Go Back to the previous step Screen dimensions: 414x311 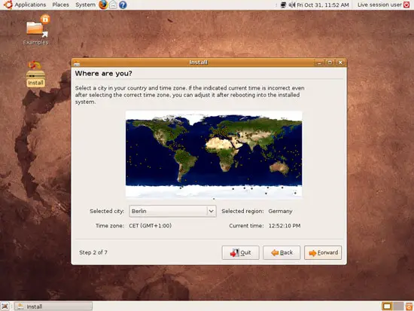[x=282, y=252]
